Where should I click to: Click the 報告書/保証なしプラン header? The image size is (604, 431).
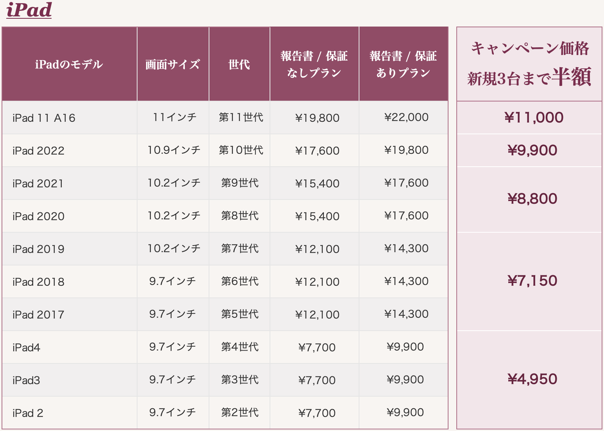click(315, 64)
